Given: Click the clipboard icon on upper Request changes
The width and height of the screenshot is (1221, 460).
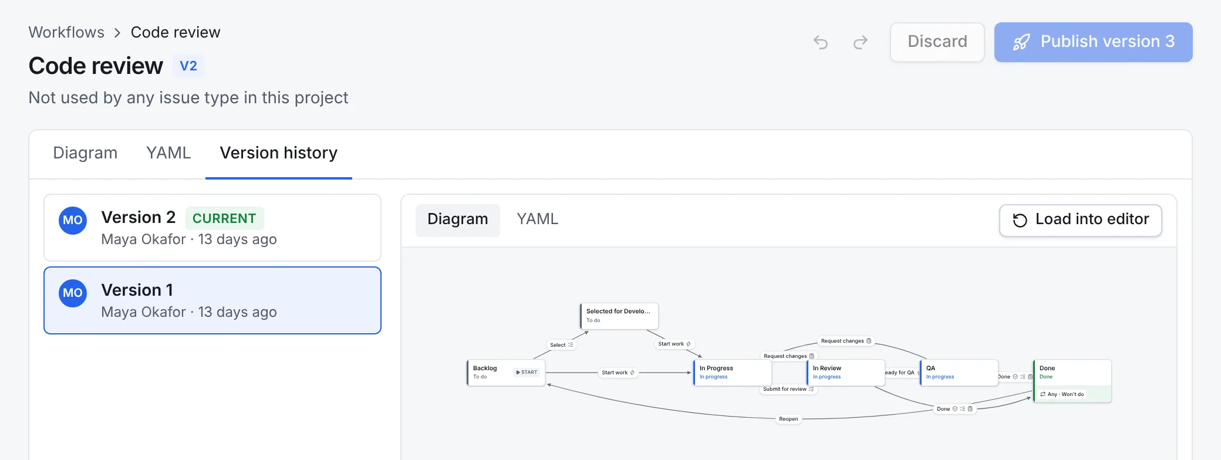Looking at the screenshot, I should (x=869, y=341).
